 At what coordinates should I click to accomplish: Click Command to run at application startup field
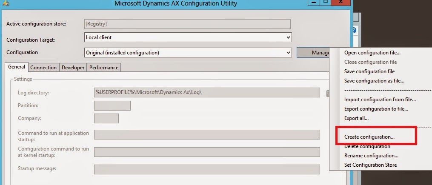coord(207,135)
